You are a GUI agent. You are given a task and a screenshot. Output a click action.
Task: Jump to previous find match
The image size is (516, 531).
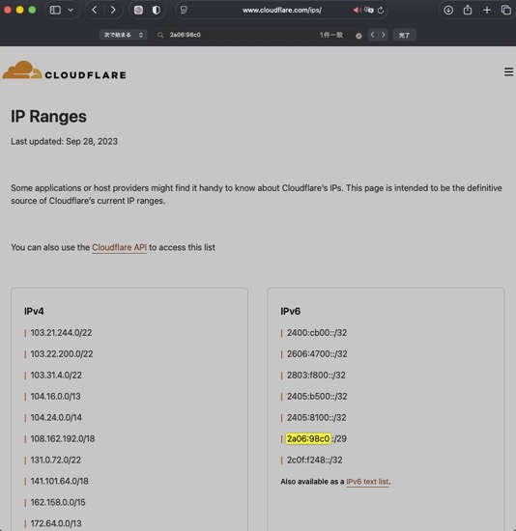373,35
